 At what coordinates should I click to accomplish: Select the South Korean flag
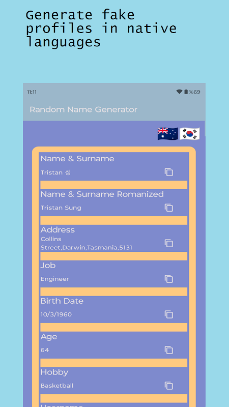tap(190, 134)
